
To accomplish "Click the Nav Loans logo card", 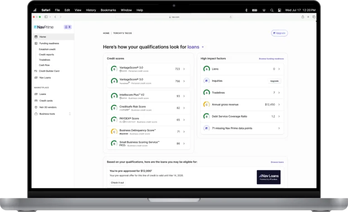I will pos(269,177).
